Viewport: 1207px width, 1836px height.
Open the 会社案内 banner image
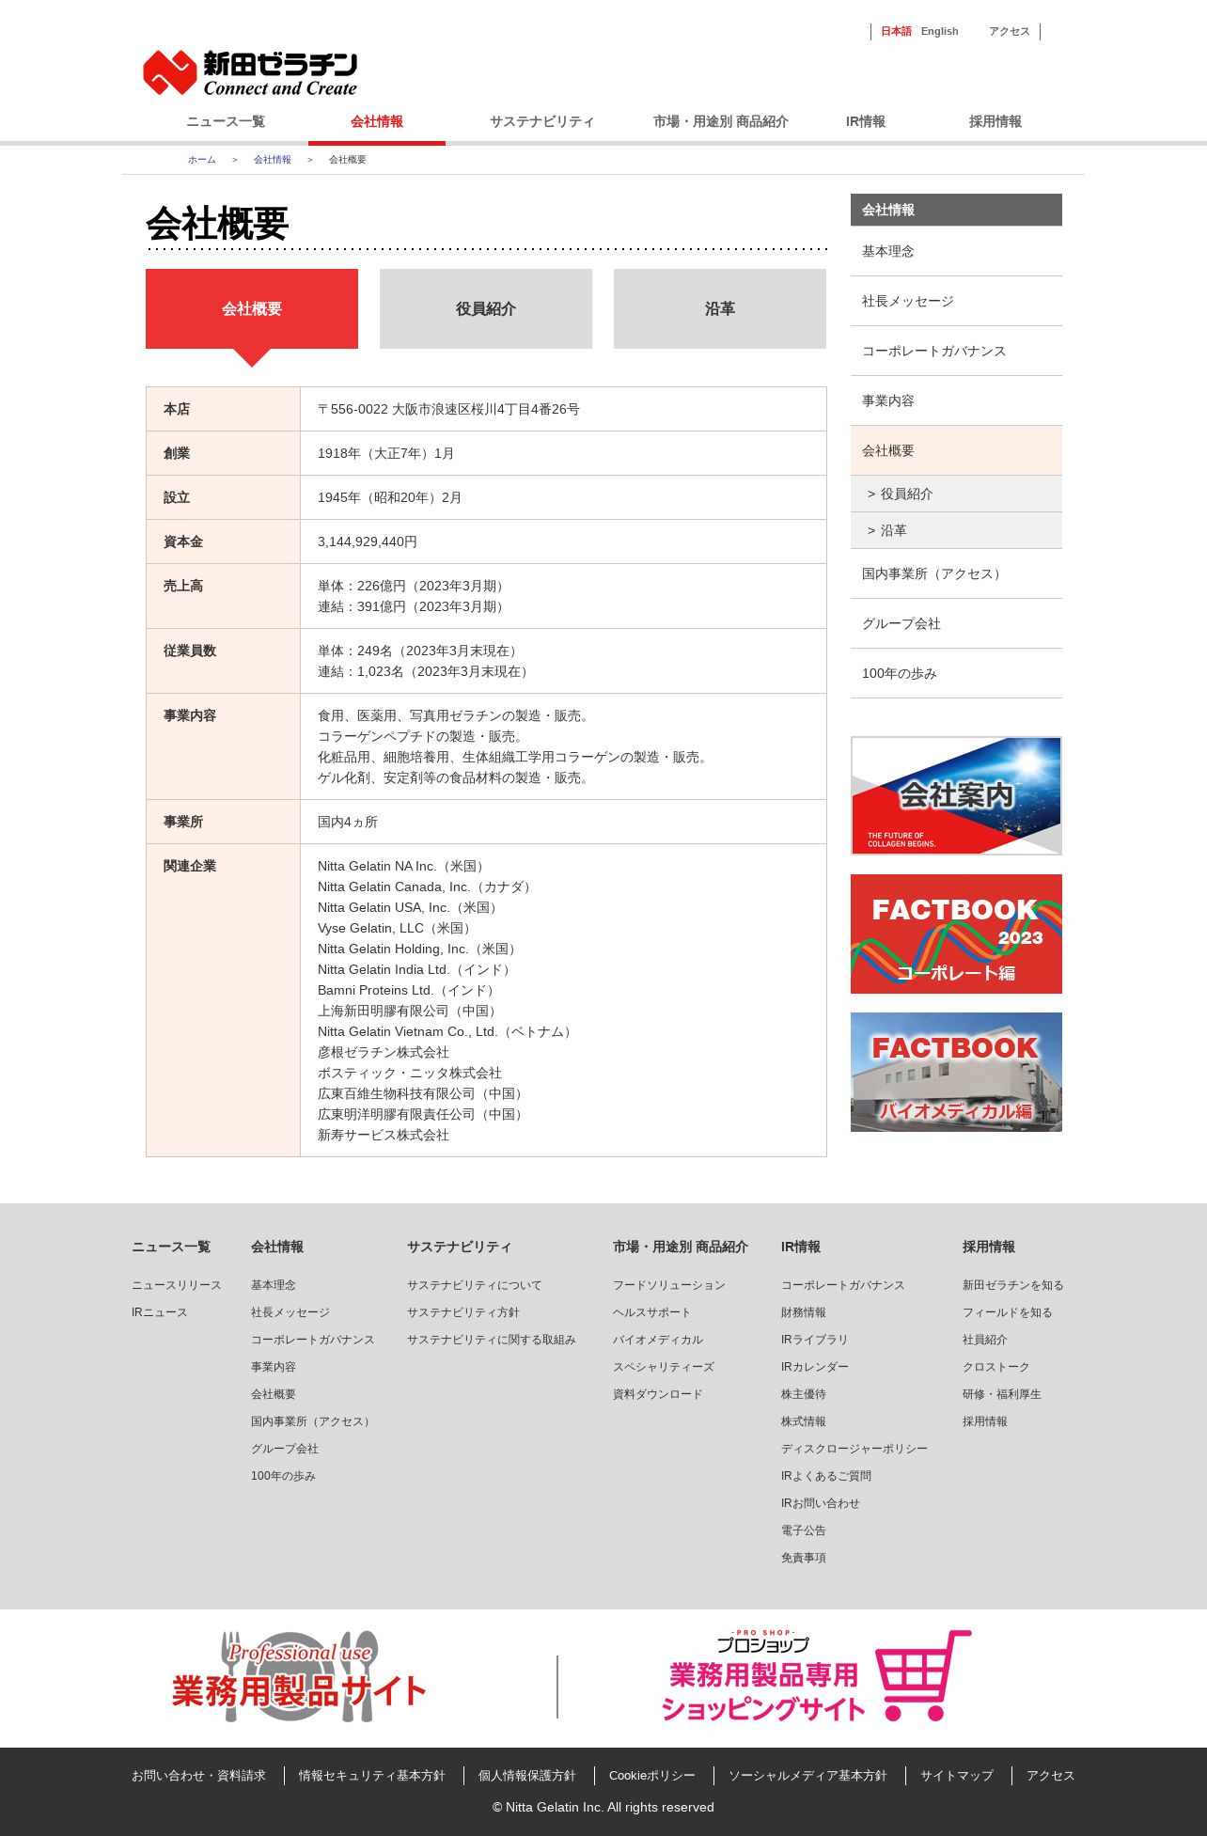(x=956, y=795)
